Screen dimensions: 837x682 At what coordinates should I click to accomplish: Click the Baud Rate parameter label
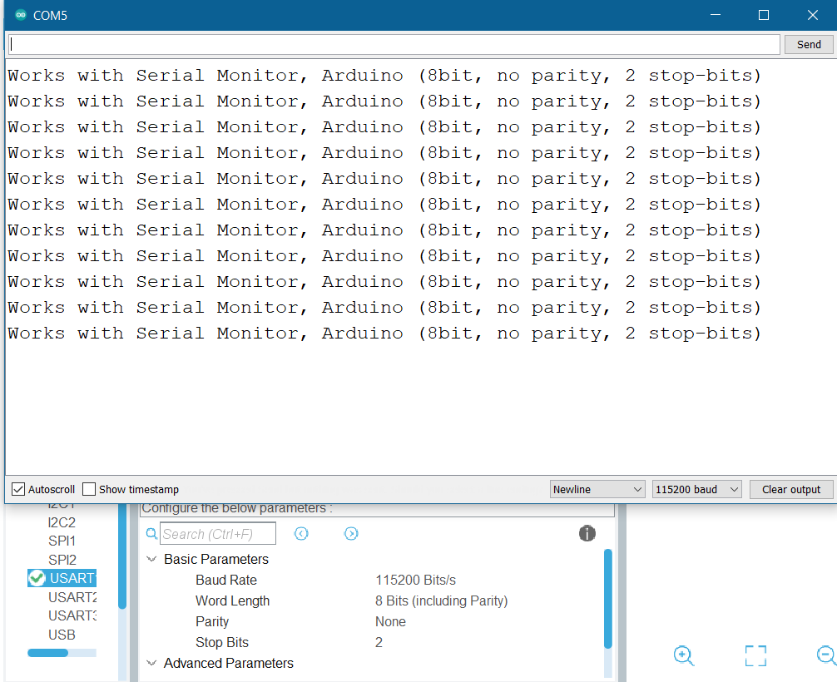pyautogui.click(x=225, y=580)
